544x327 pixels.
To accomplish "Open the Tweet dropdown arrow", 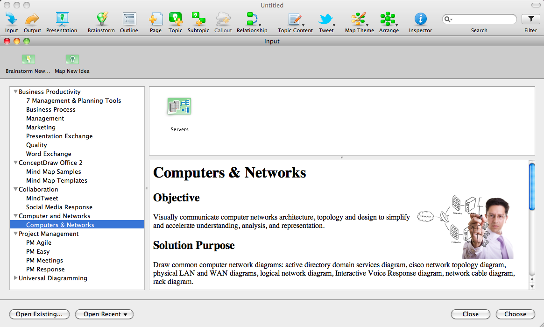I will click(334, 25).
